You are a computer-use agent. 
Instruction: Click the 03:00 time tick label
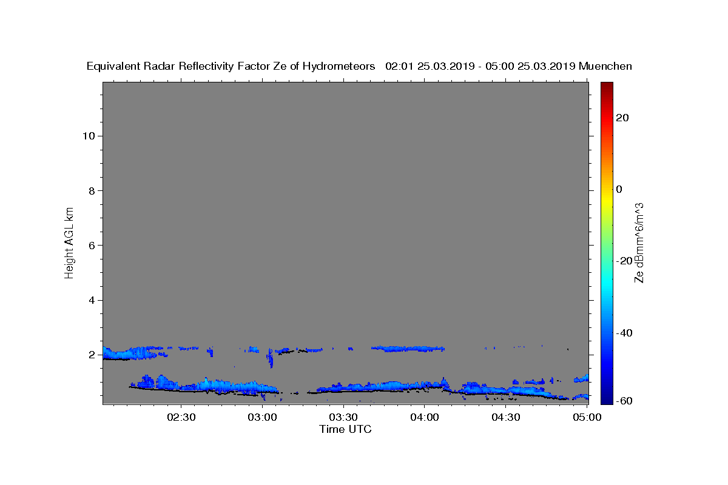(263, 417)
